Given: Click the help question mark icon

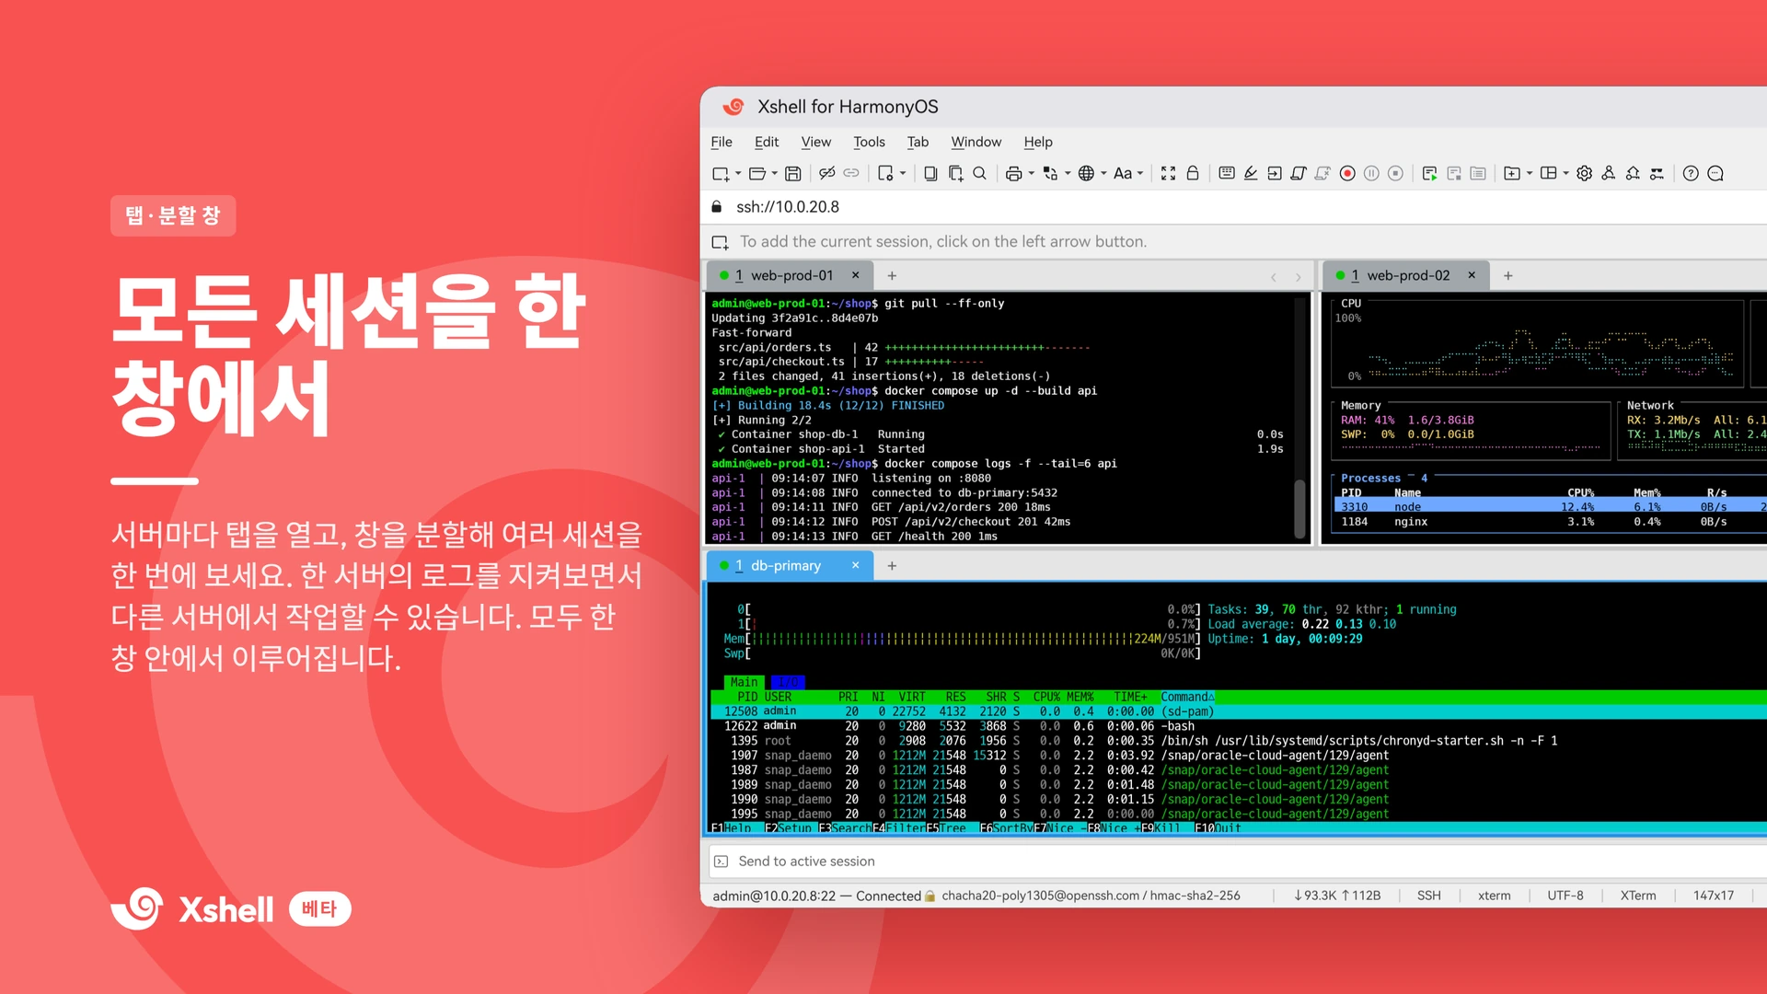Looking at the screenshot, I should pyautogui.click(x=1691, y=173).
